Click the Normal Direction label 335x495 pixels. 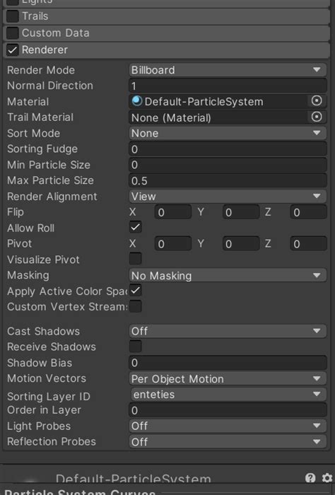pos(50,86)
